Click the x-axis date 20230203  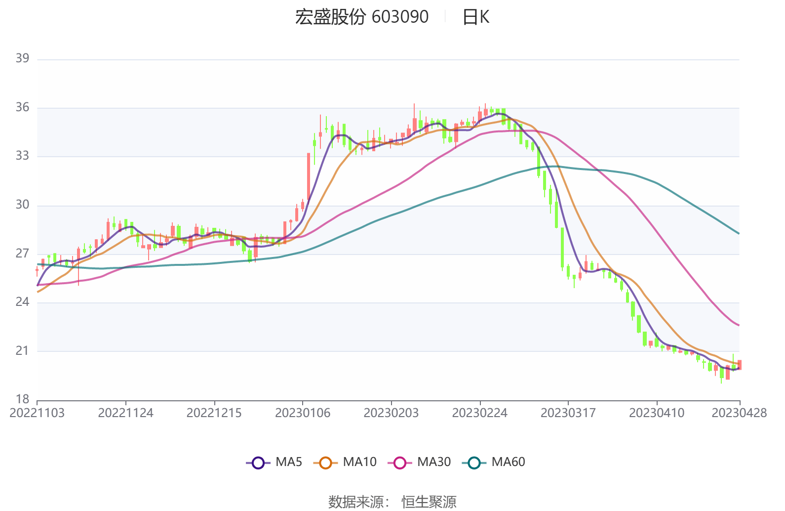391,413
